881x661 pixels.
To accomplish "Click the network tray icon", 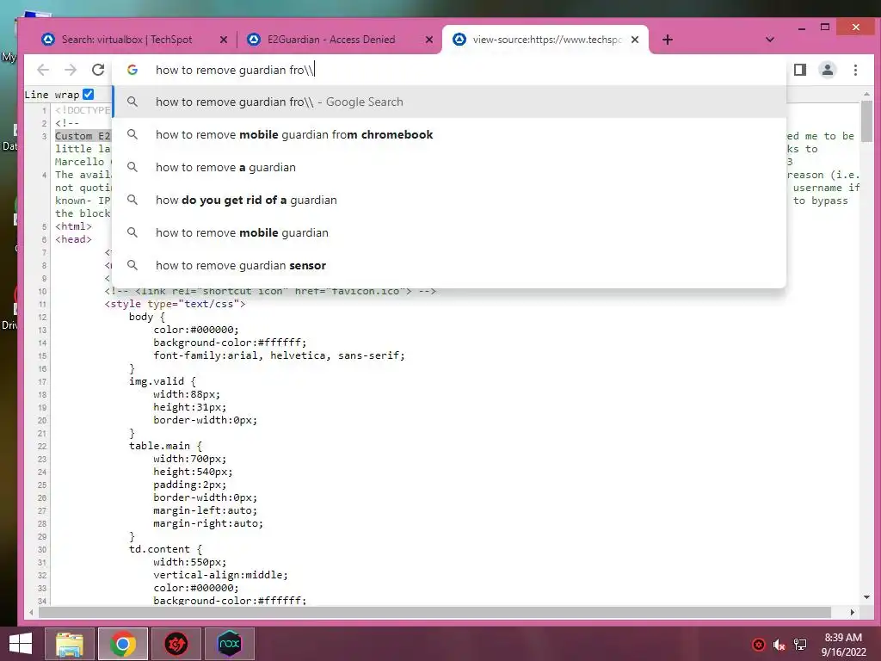I will coord(799,645).
